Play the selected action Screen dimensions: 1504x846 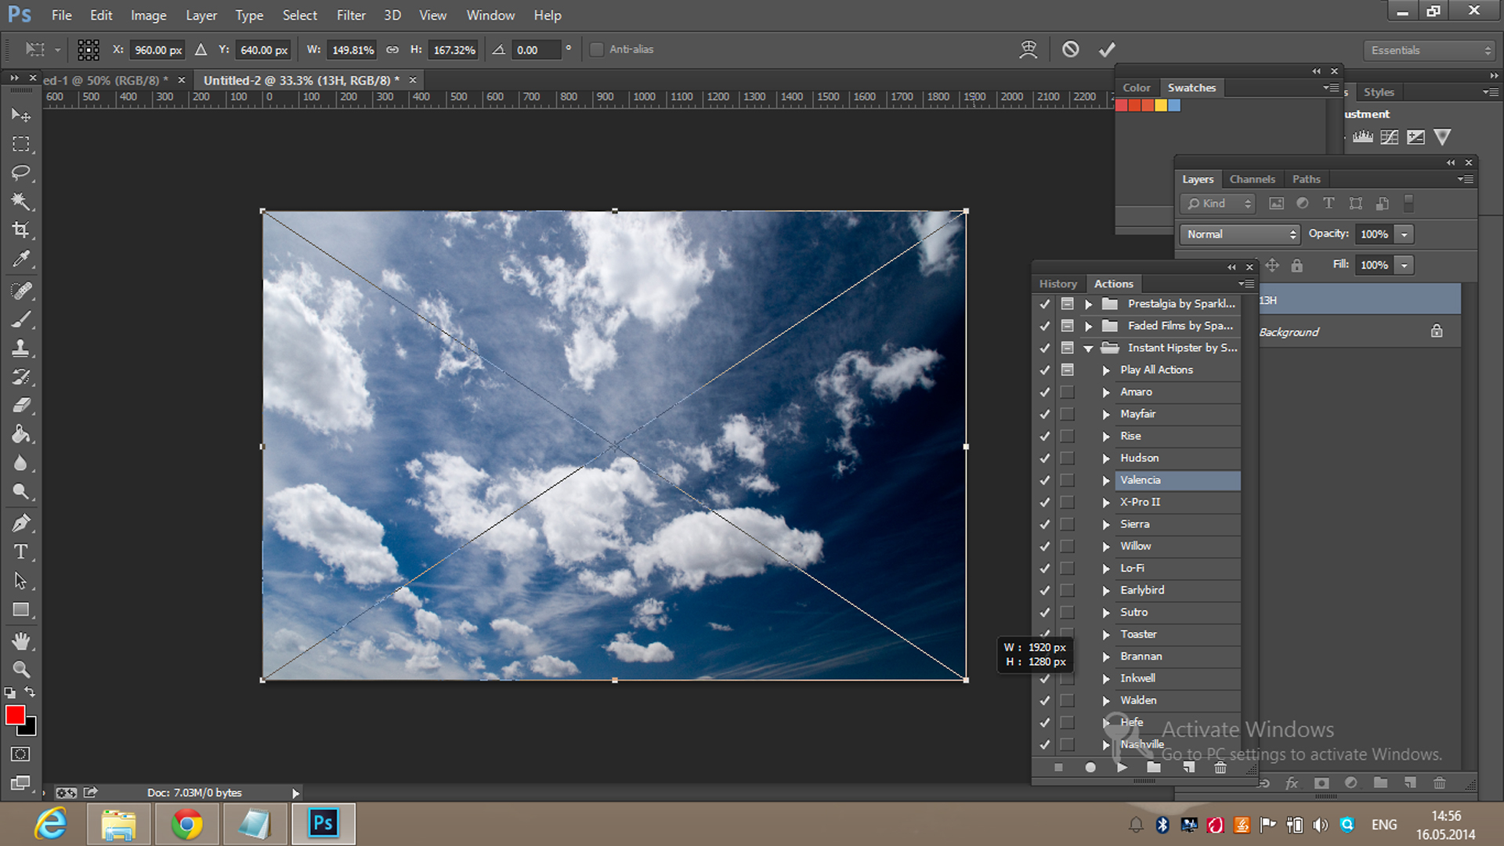pos(1122,768)
